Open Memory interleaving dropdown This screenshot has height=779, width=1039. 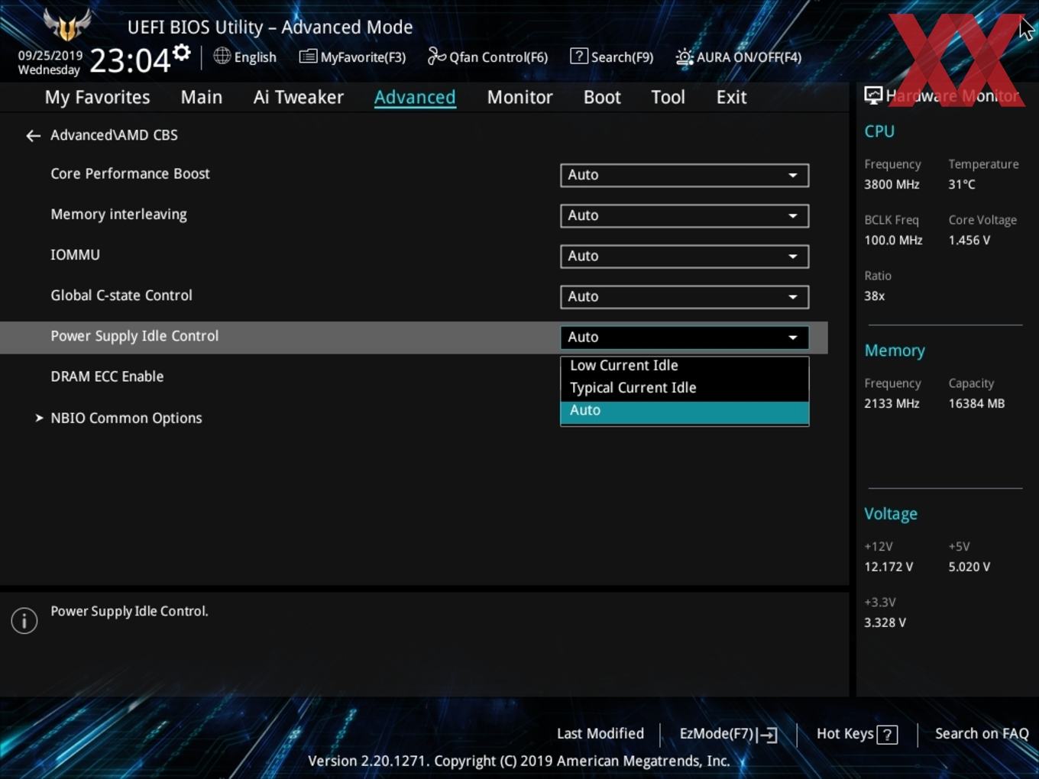[685, 215]
